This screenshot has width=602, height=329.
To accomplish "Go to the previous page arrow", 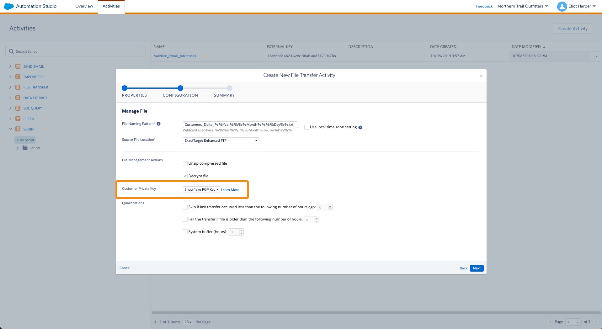I will click(550, 322).
